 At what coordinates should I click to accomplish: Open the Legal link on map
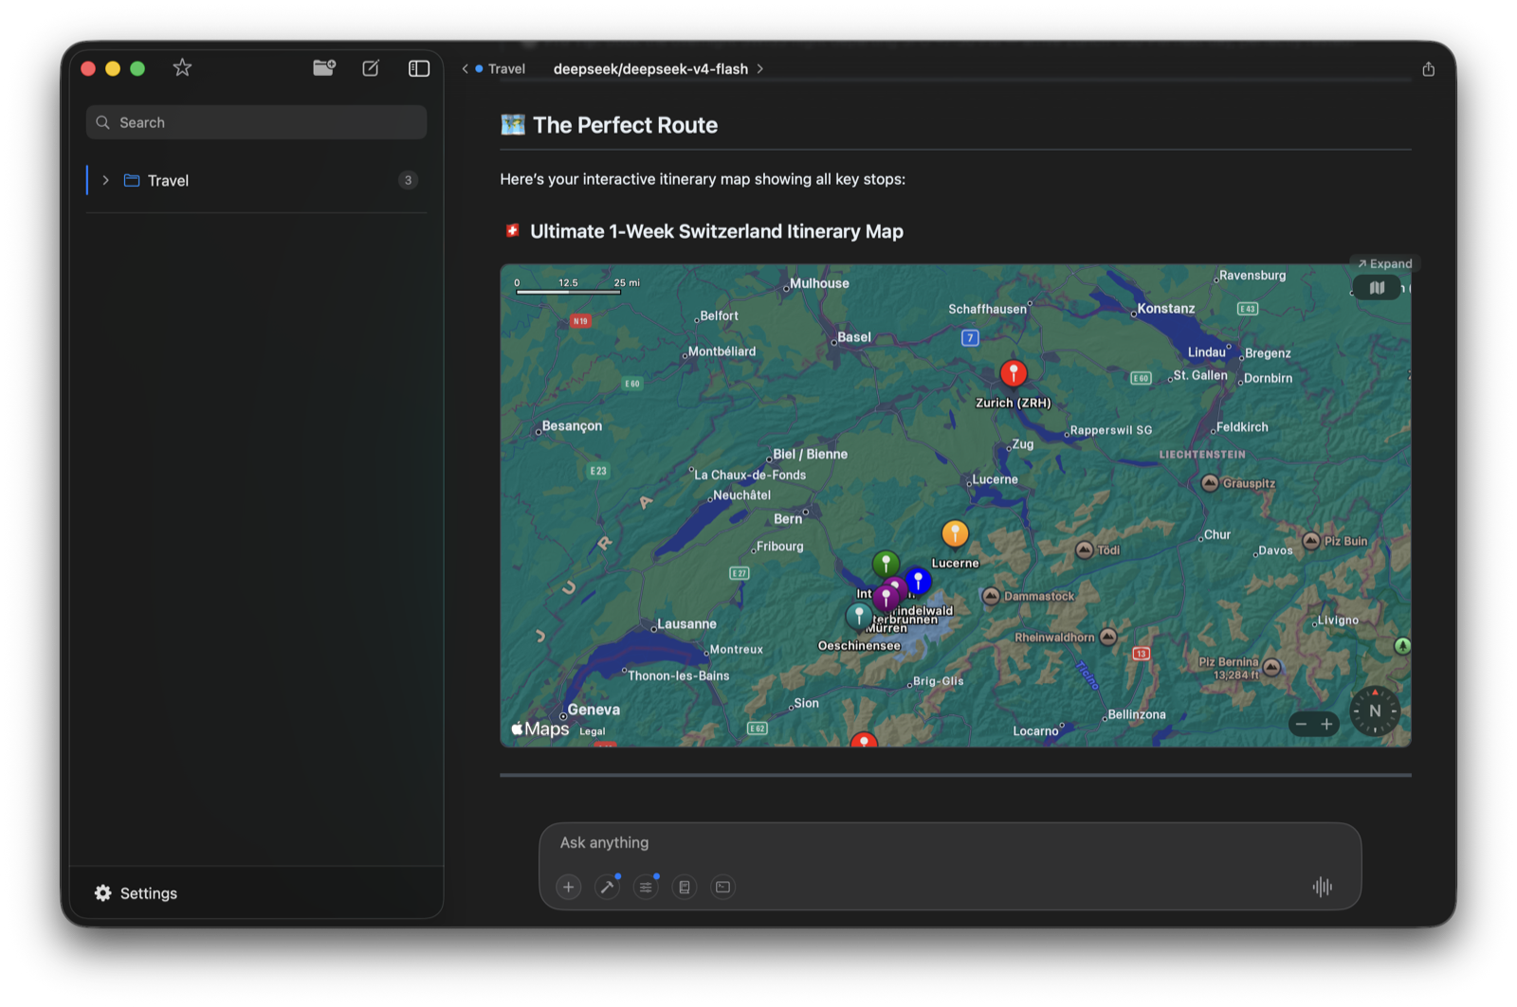(x=593, y=731)
